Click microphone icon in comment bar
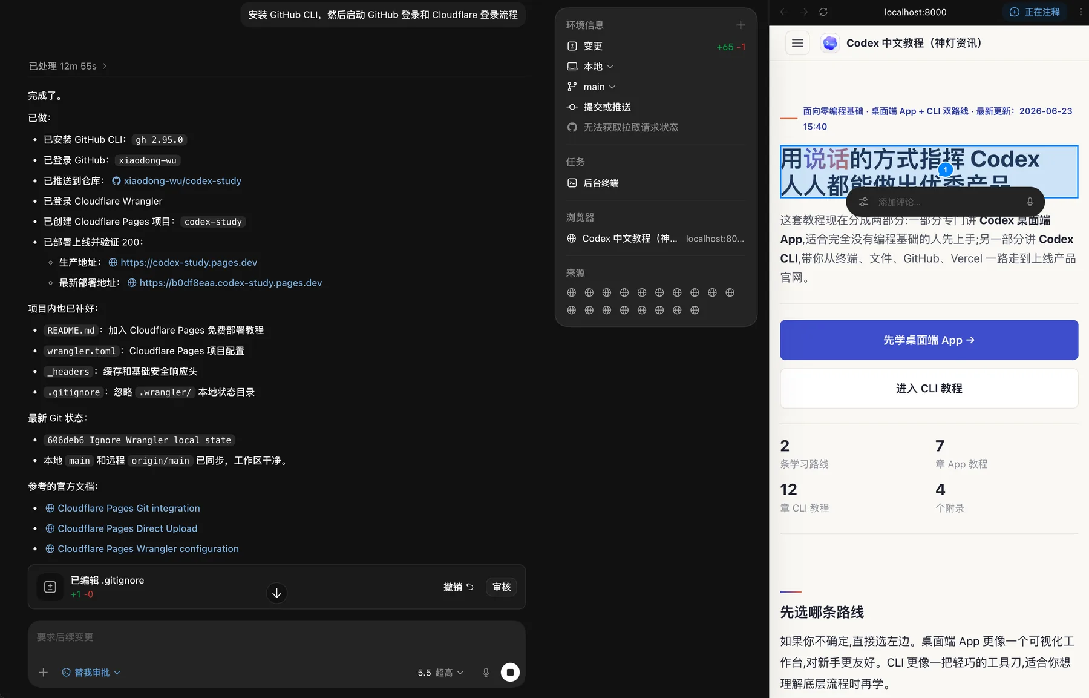Image resolution: width=1089 pixels, height=698 pixels. click(1030, 202)
